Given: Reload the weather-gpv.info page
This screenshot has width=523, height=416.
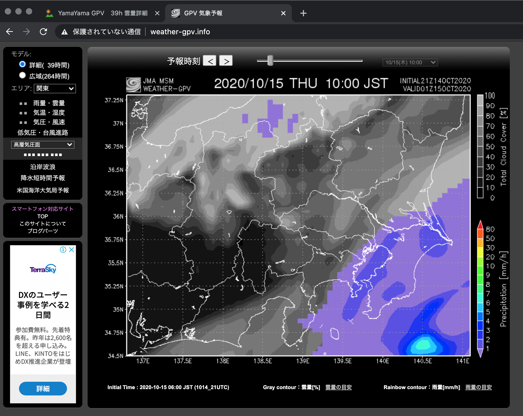Looking at the screenshot, I should pos(43,32).
